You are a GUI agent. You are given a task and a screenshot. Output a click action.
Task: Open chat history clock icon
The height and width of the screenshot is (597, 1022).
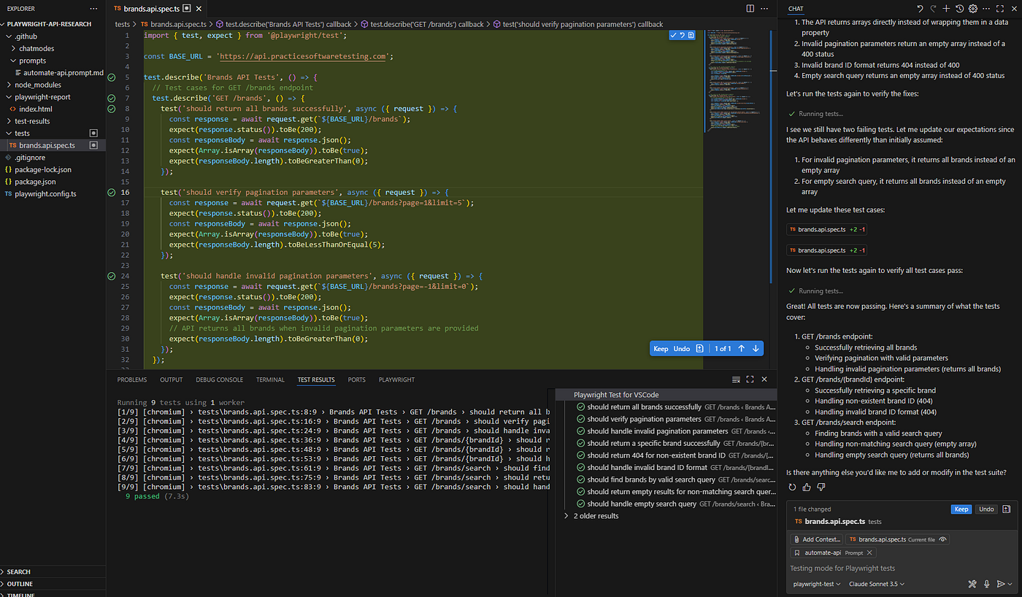point(959,9)
